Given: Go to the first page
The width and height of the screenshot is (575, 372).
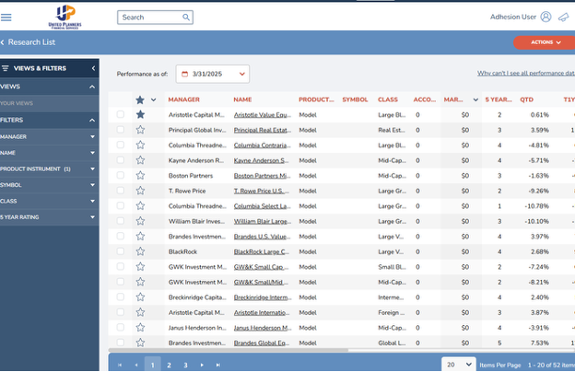Looking at the screenshot, I should pos(120,365).
